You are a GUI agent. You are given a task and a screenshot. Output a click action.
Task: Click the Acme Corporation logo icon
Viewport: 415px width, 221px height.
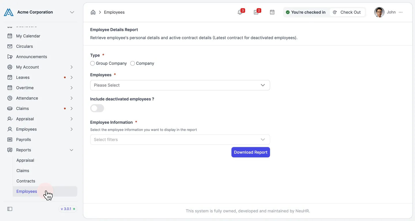coord(9,12)
